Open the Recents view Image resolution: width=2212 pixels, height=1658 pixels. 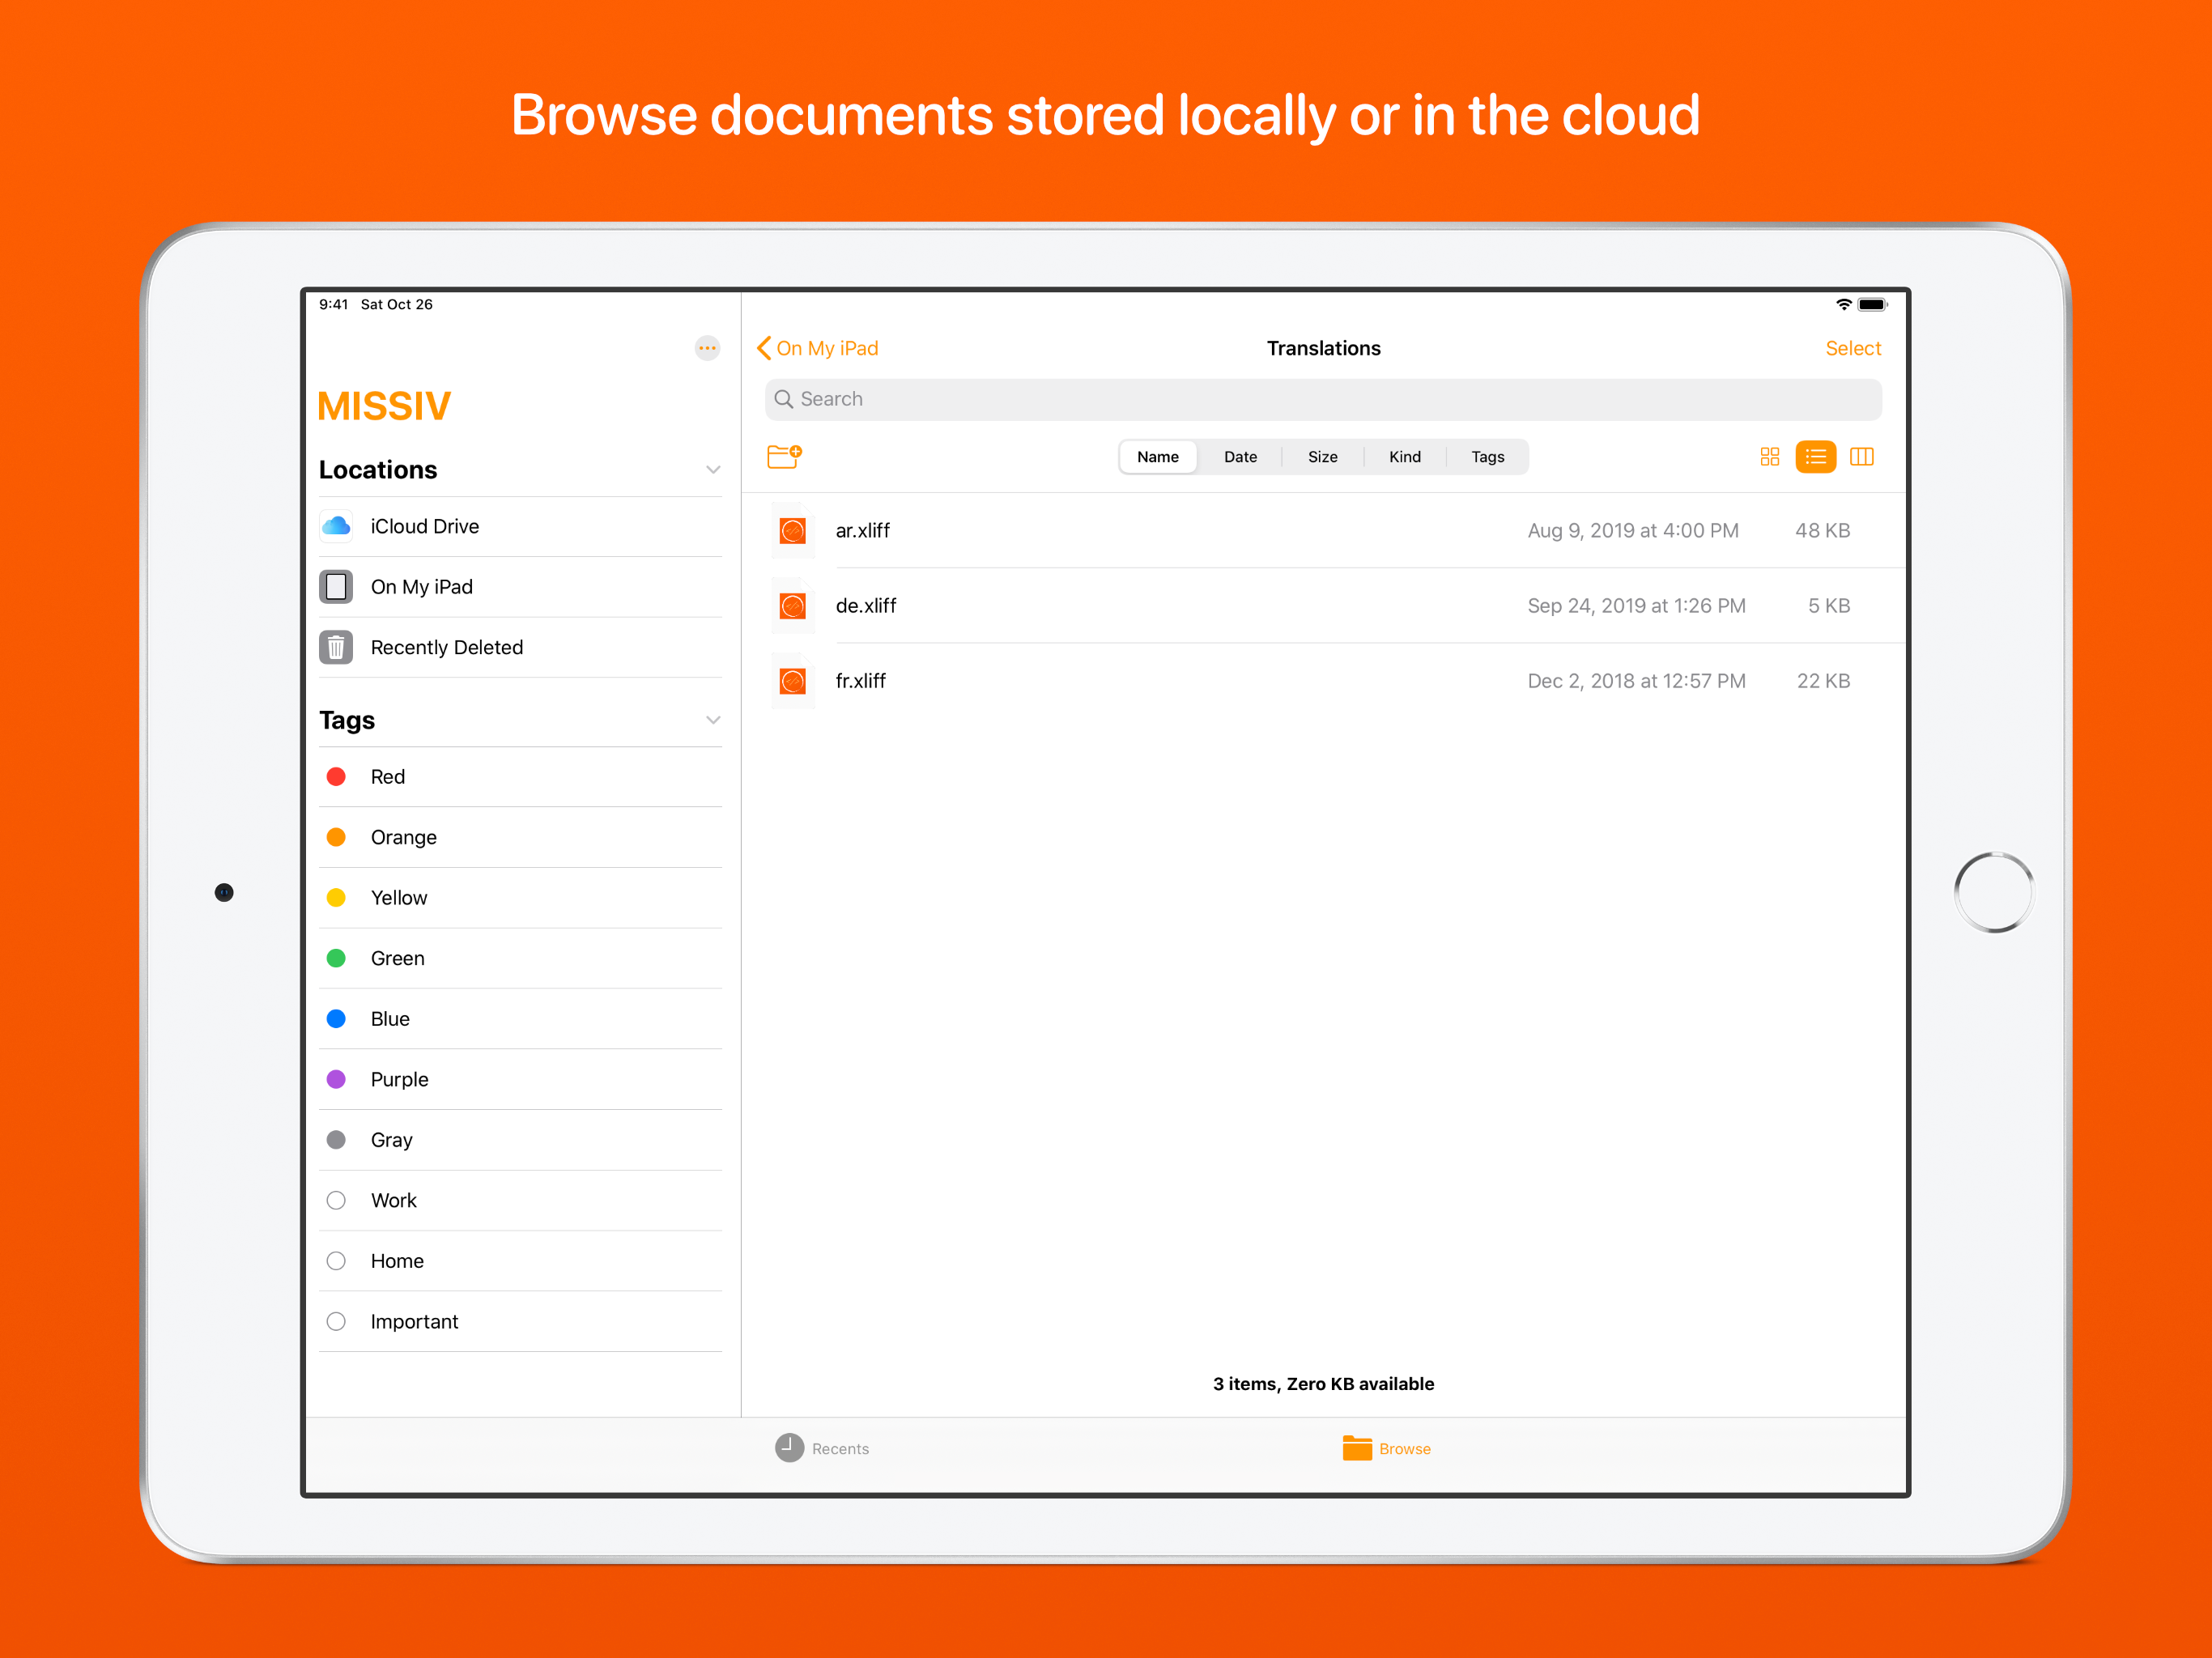click(822, 1448)
